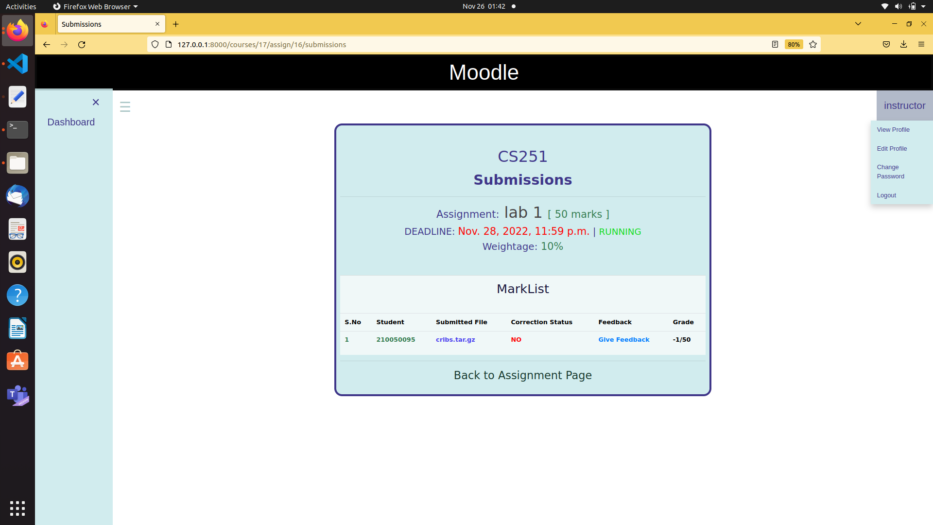Click Give Feedback for student 210050095
933x525 pixels.
click(623, 340)
